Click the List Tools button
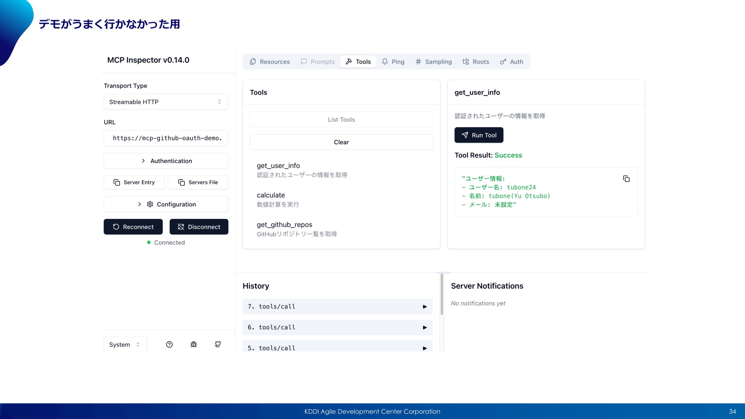The height and width of the screenshot is (419, 745). [341, 120]
